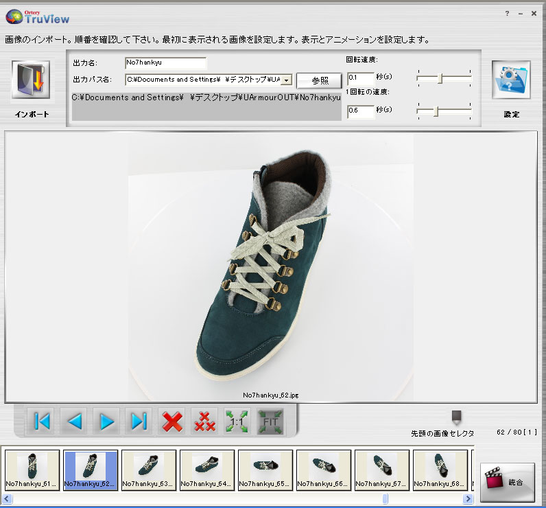
Task: Expand the output path dropdown
Action: pyautogui.click(x=286, y=80)
